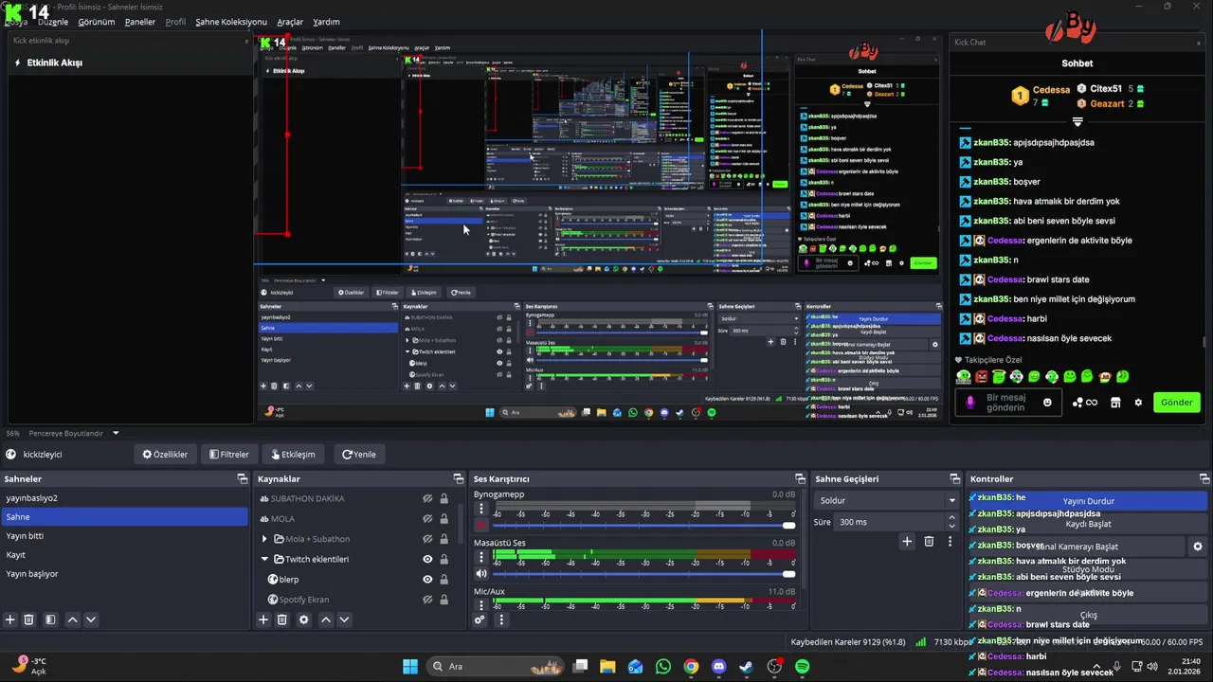Move the selected scene up in Sahneler

coord(72,619)
